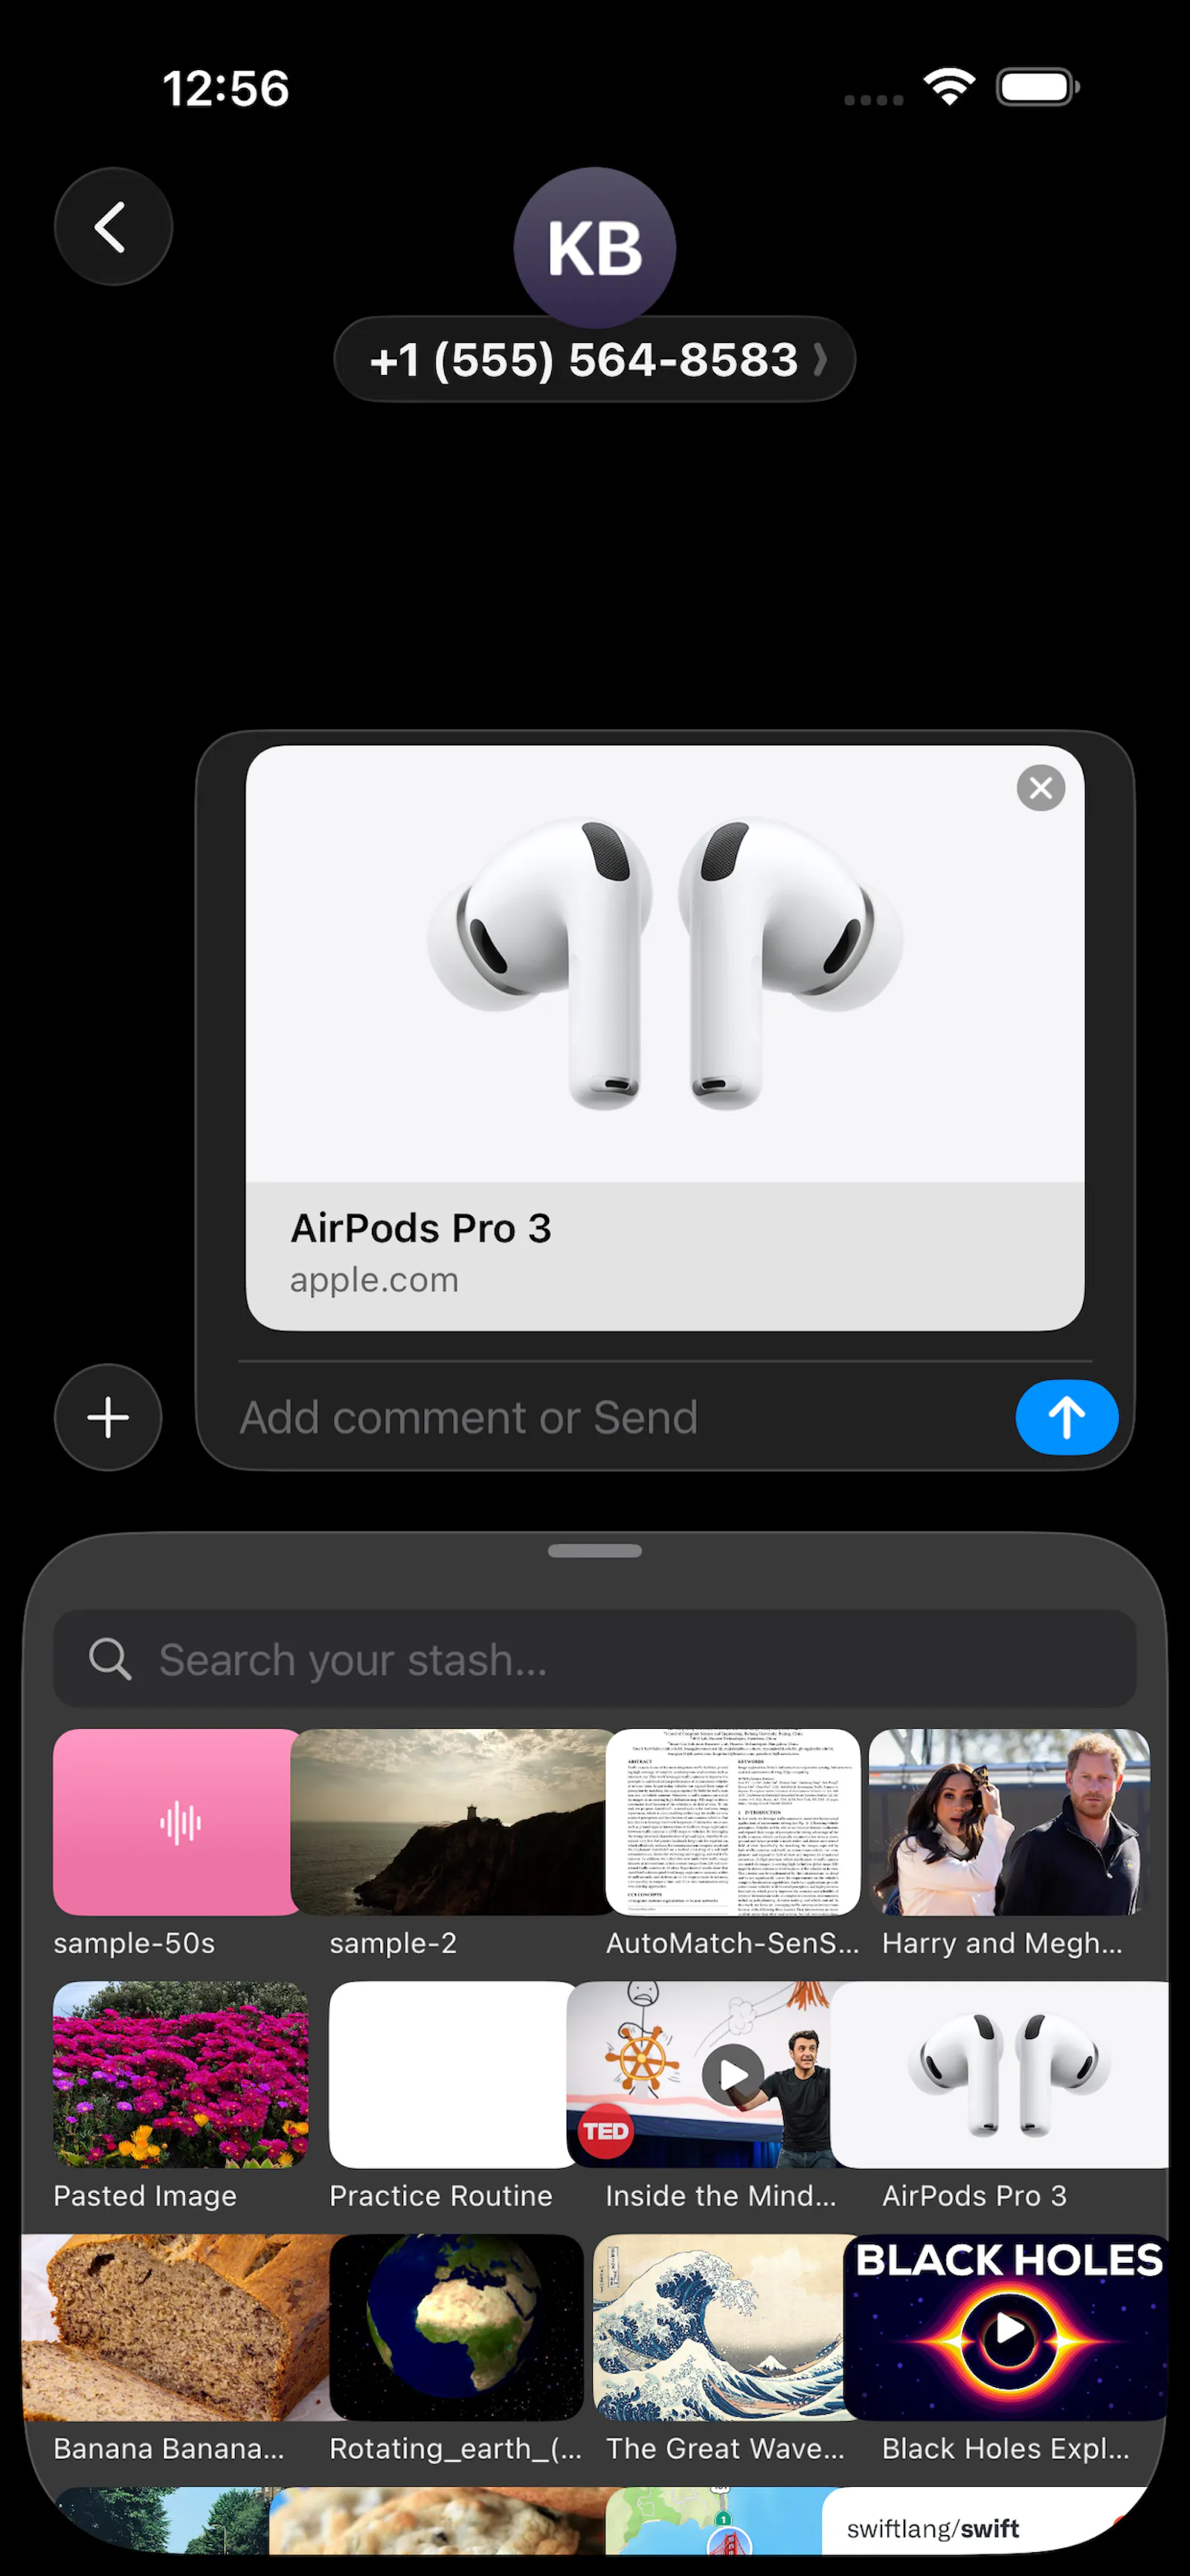The height and width of the screenshot is (2576, 1190).
Task: Click the apple.com domain text
Action: [x=374, y=1280]
